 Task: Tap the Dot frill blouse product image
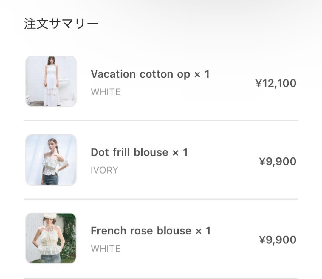[x=51, y=160]
